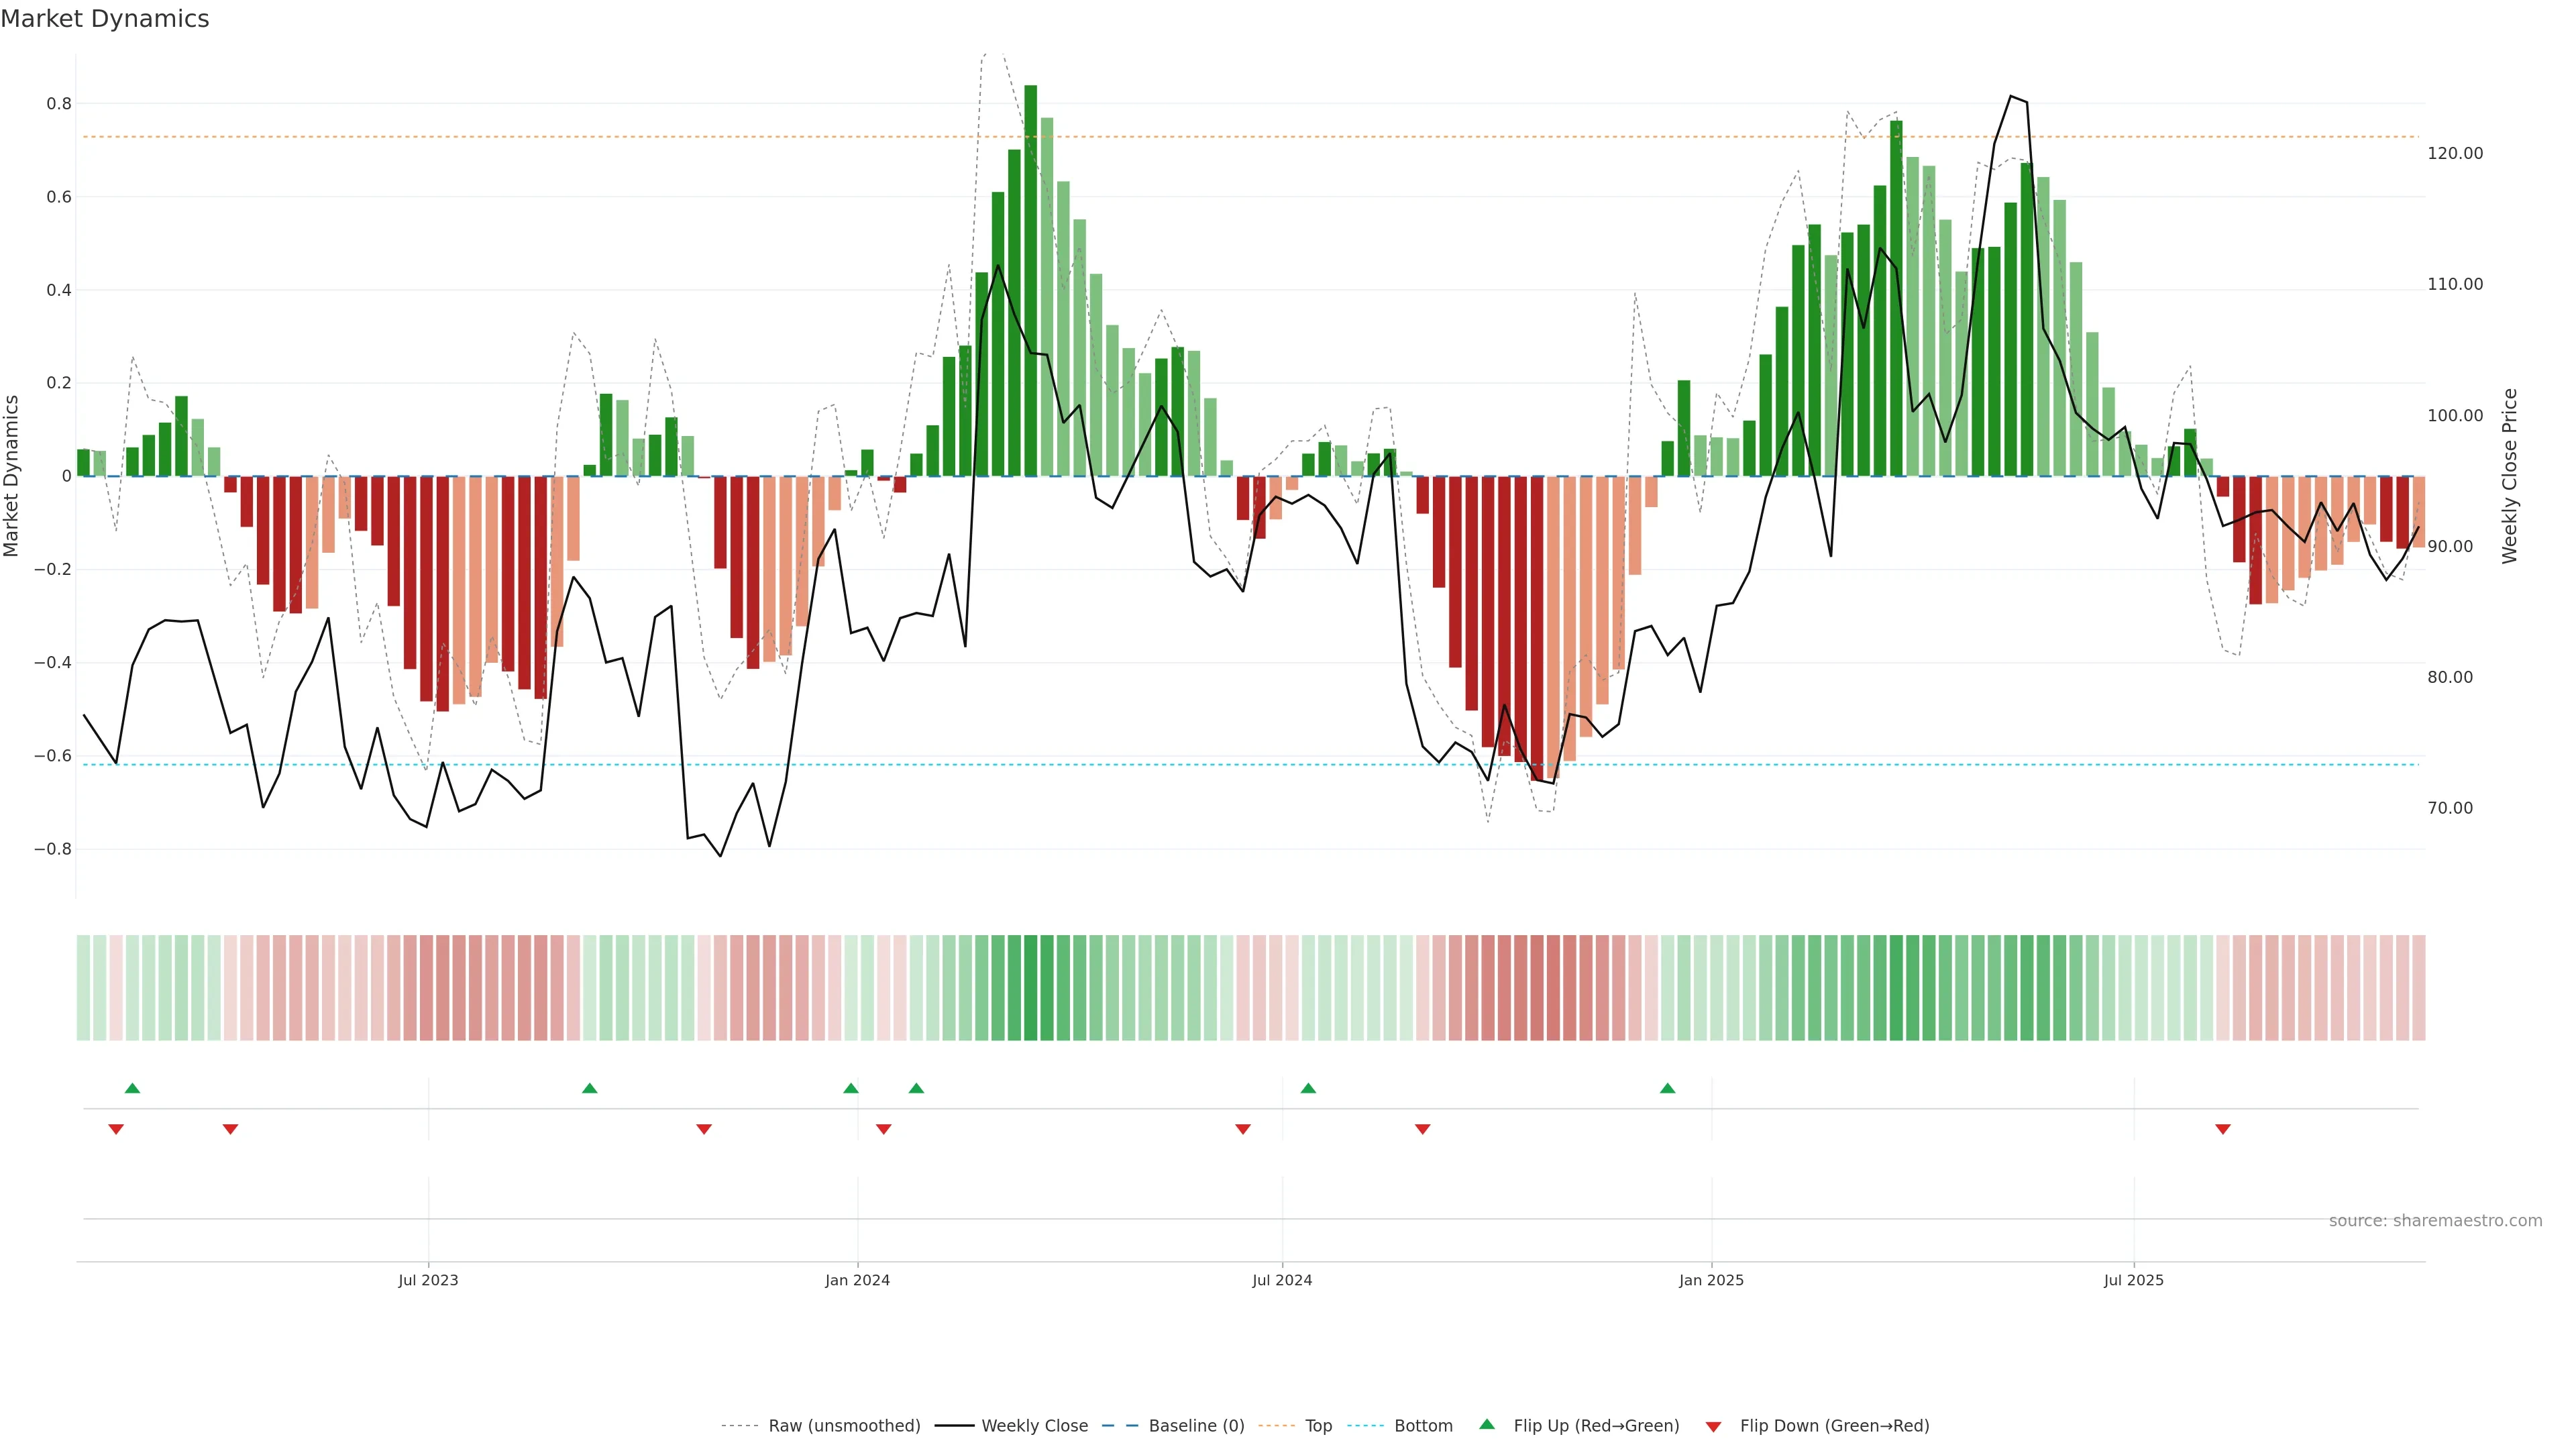Click the red flip-down marker just before Jul 2024

click(x=1243, y=1129)
